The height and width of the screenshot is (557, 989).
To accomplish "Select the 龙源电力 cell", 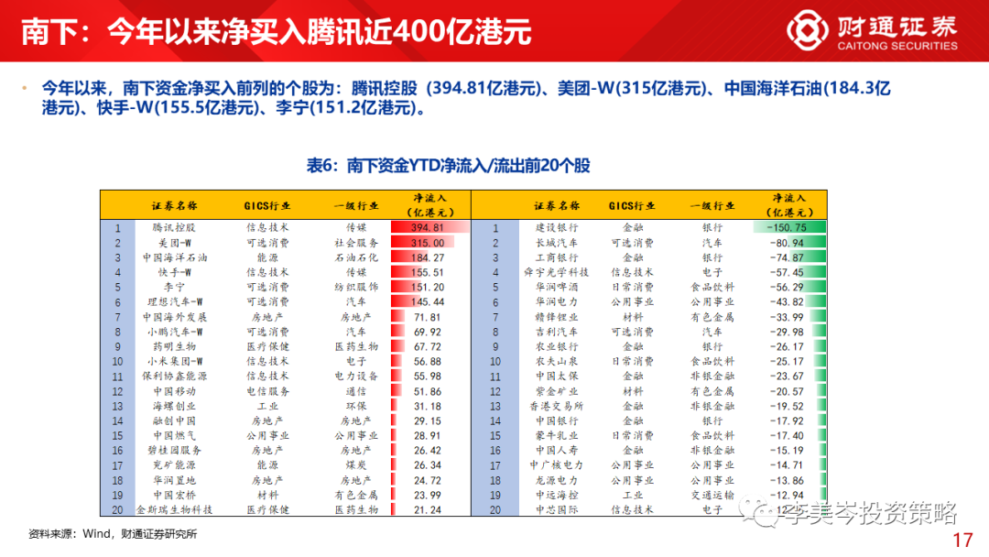I will (557, 480).
